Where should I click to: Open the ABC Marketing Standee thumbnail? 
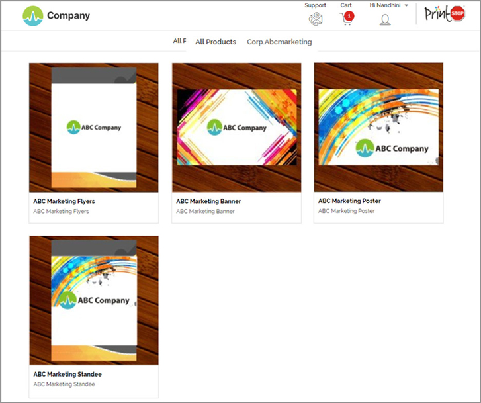point(94,300)
